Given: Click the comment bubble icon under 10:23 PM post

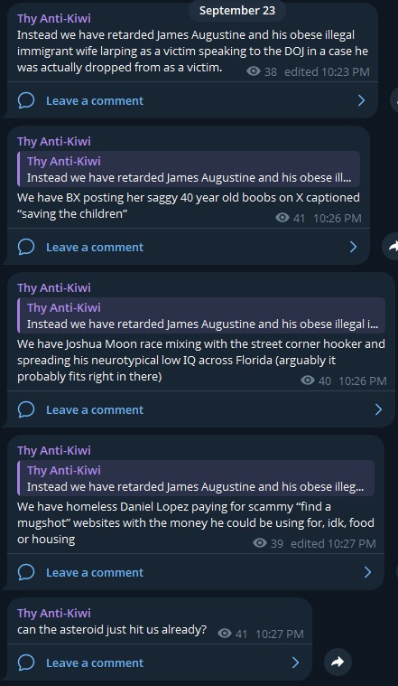Looking at the screenshot, I should (x=26, y=100).
